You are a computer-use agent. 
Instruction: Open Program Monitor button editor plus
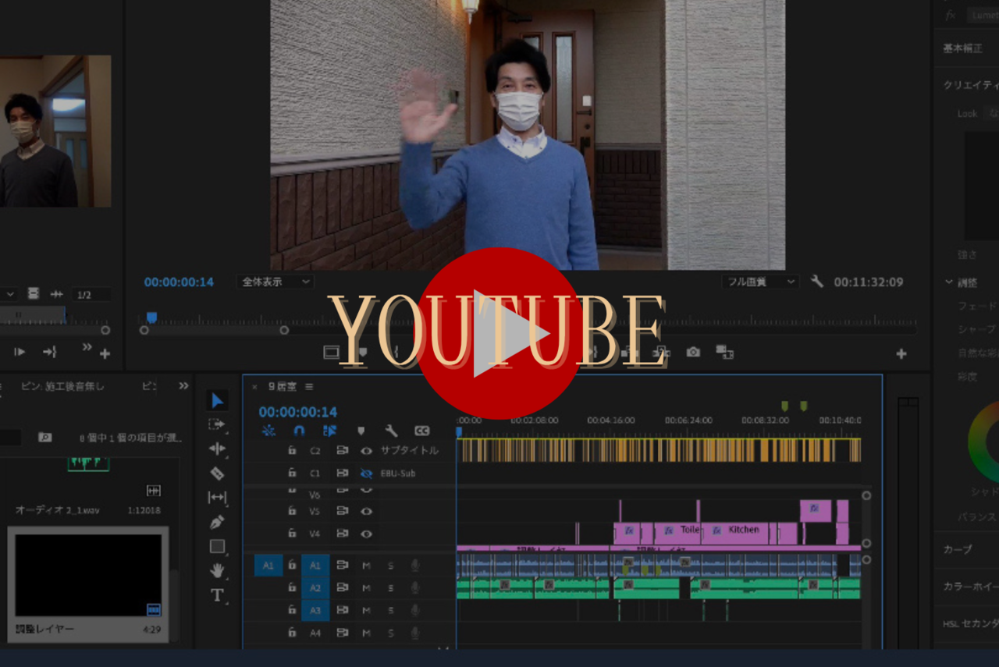pyautogui.click(x=901, y=353)
